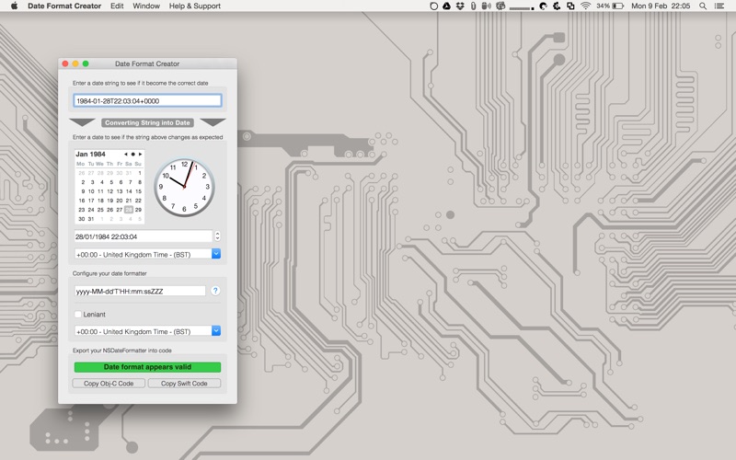736x460 pixels.
Task: Open the Edit menu
Action: [117, 6]
